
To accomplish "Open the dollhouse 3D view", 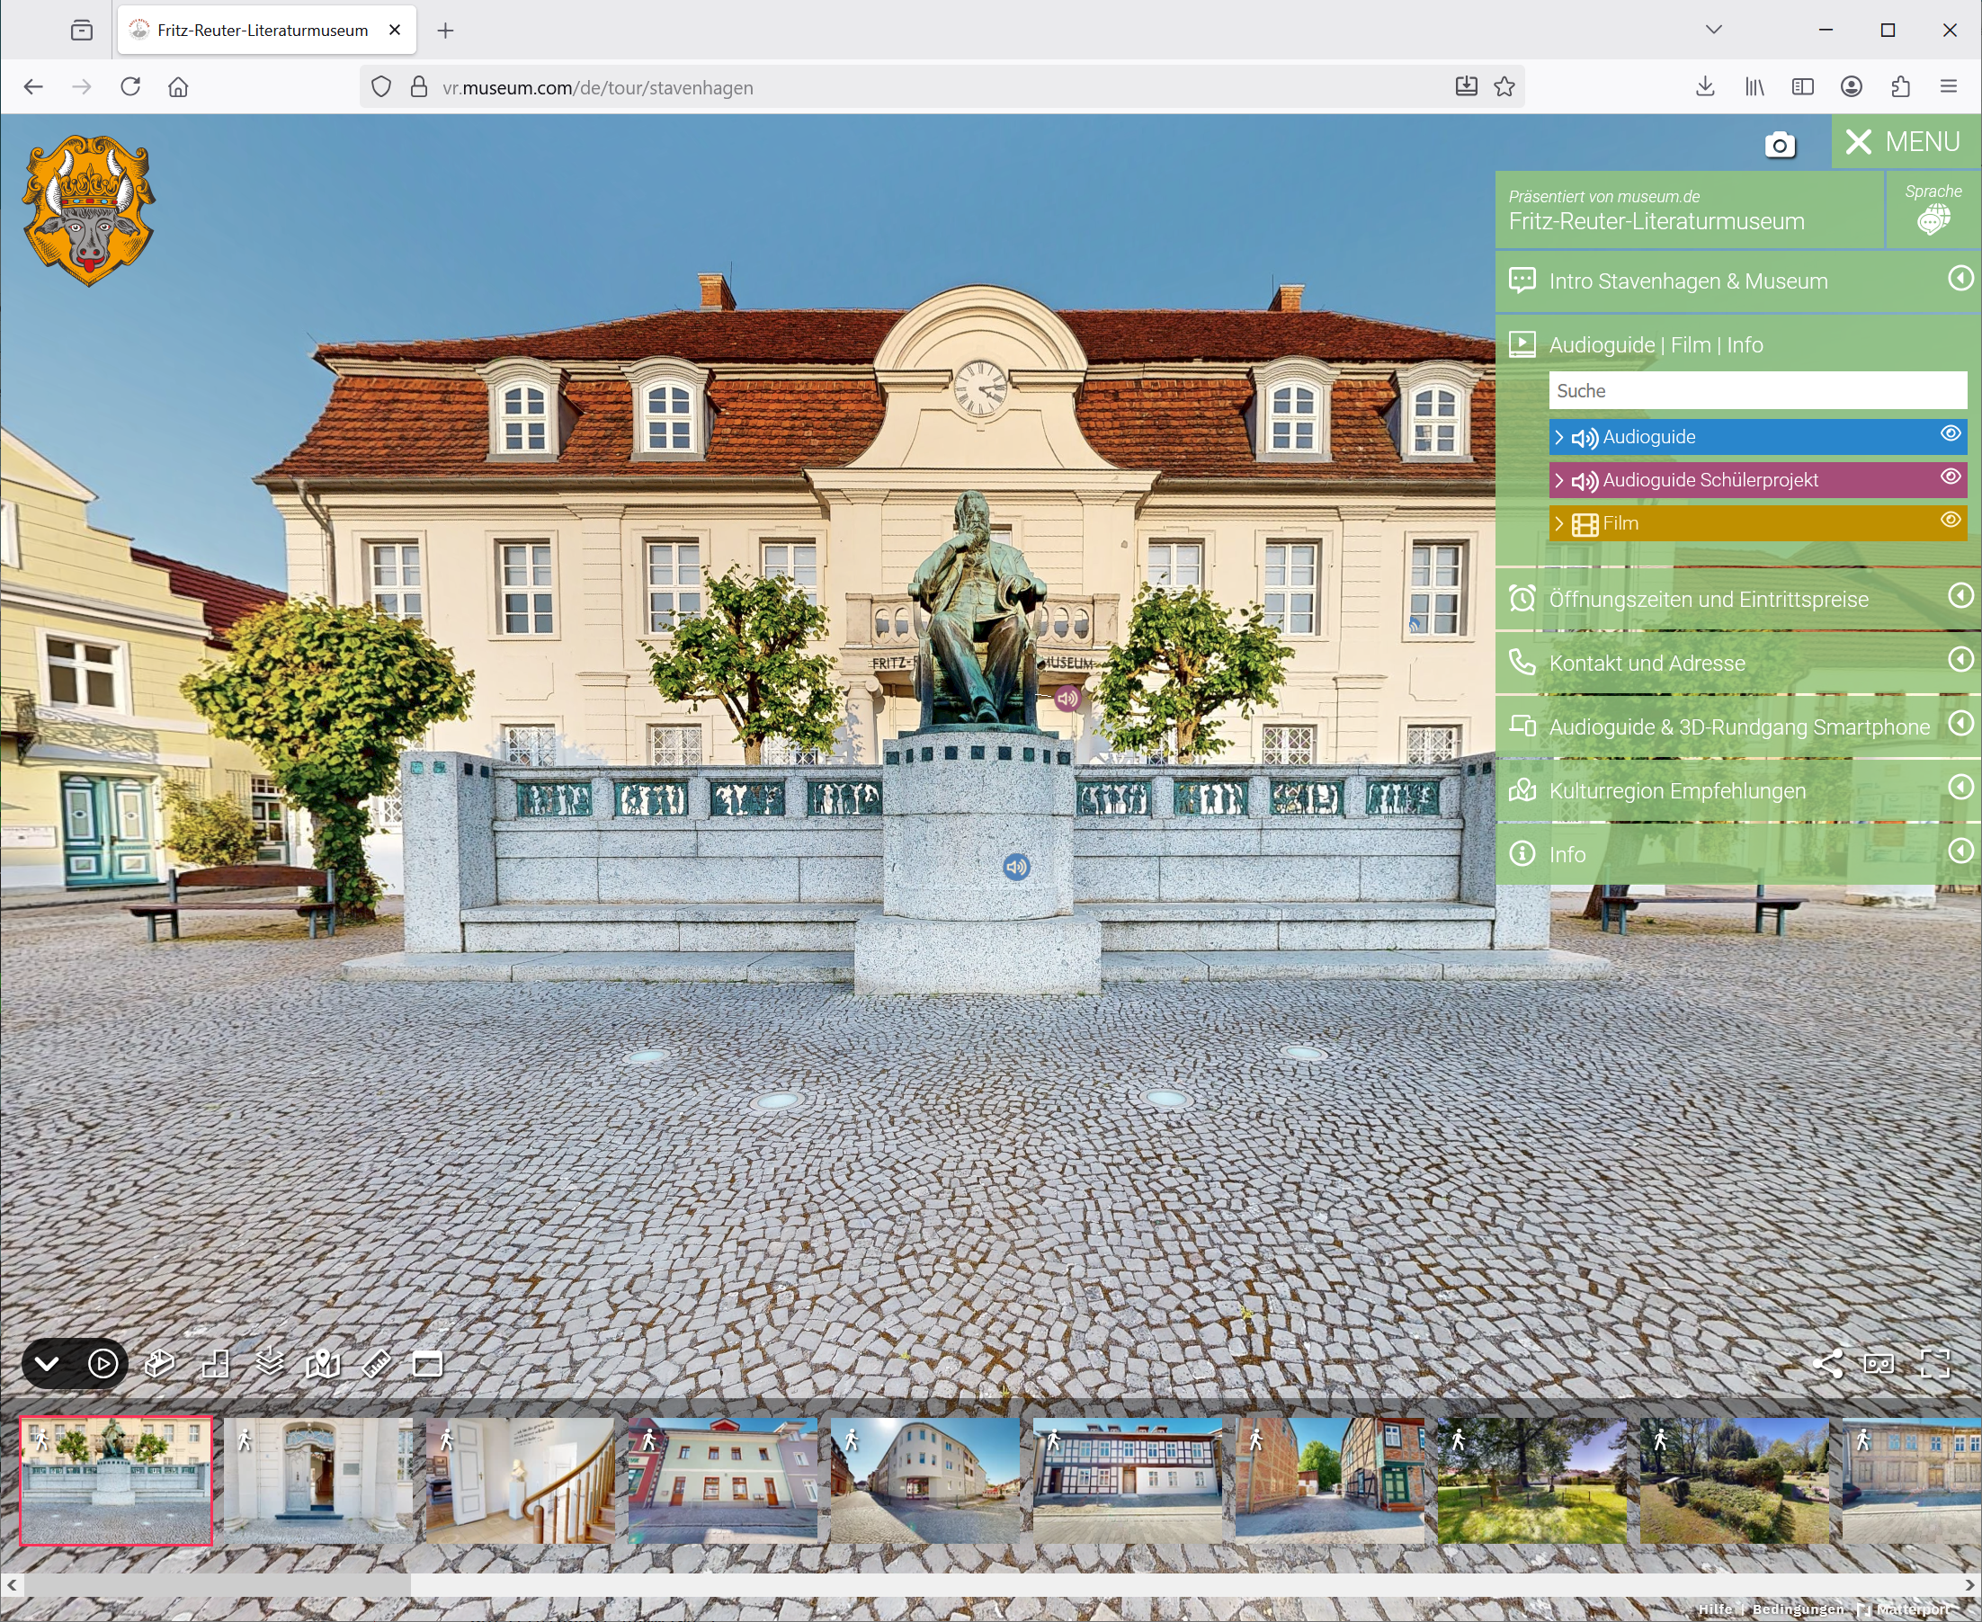I will coord(159,1363).
